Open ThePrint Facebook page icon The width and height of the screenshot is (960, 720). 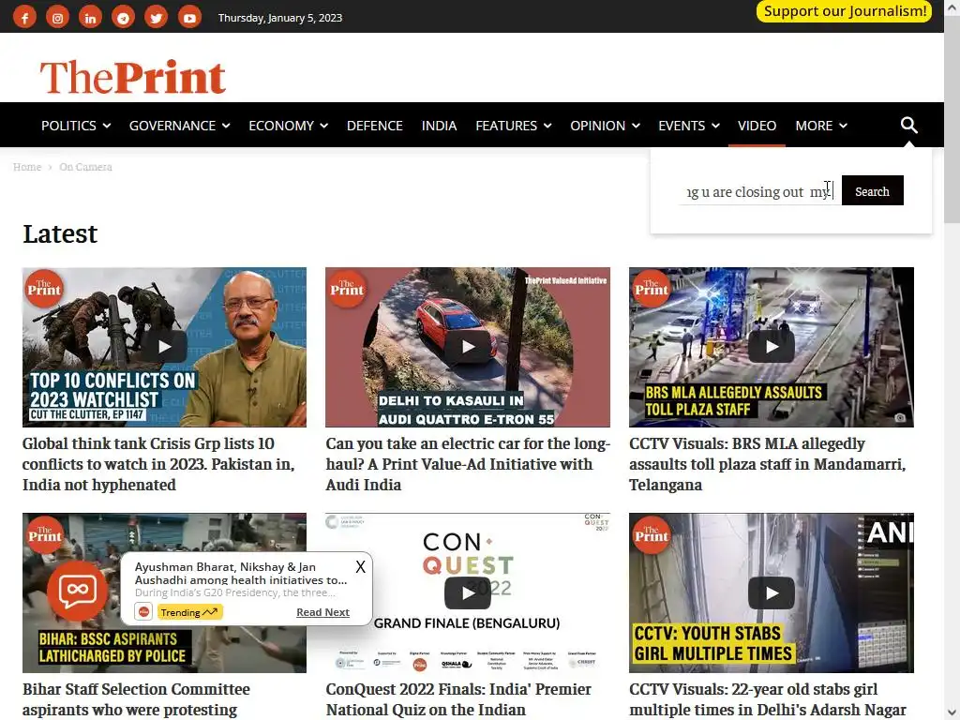click(x=24, y=17)
